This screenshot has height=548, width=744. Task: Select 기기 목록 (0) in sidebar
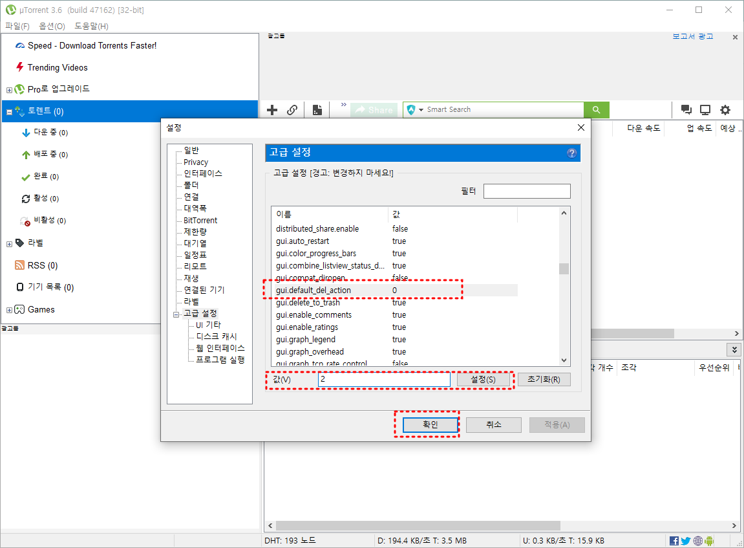pos(51,287)
